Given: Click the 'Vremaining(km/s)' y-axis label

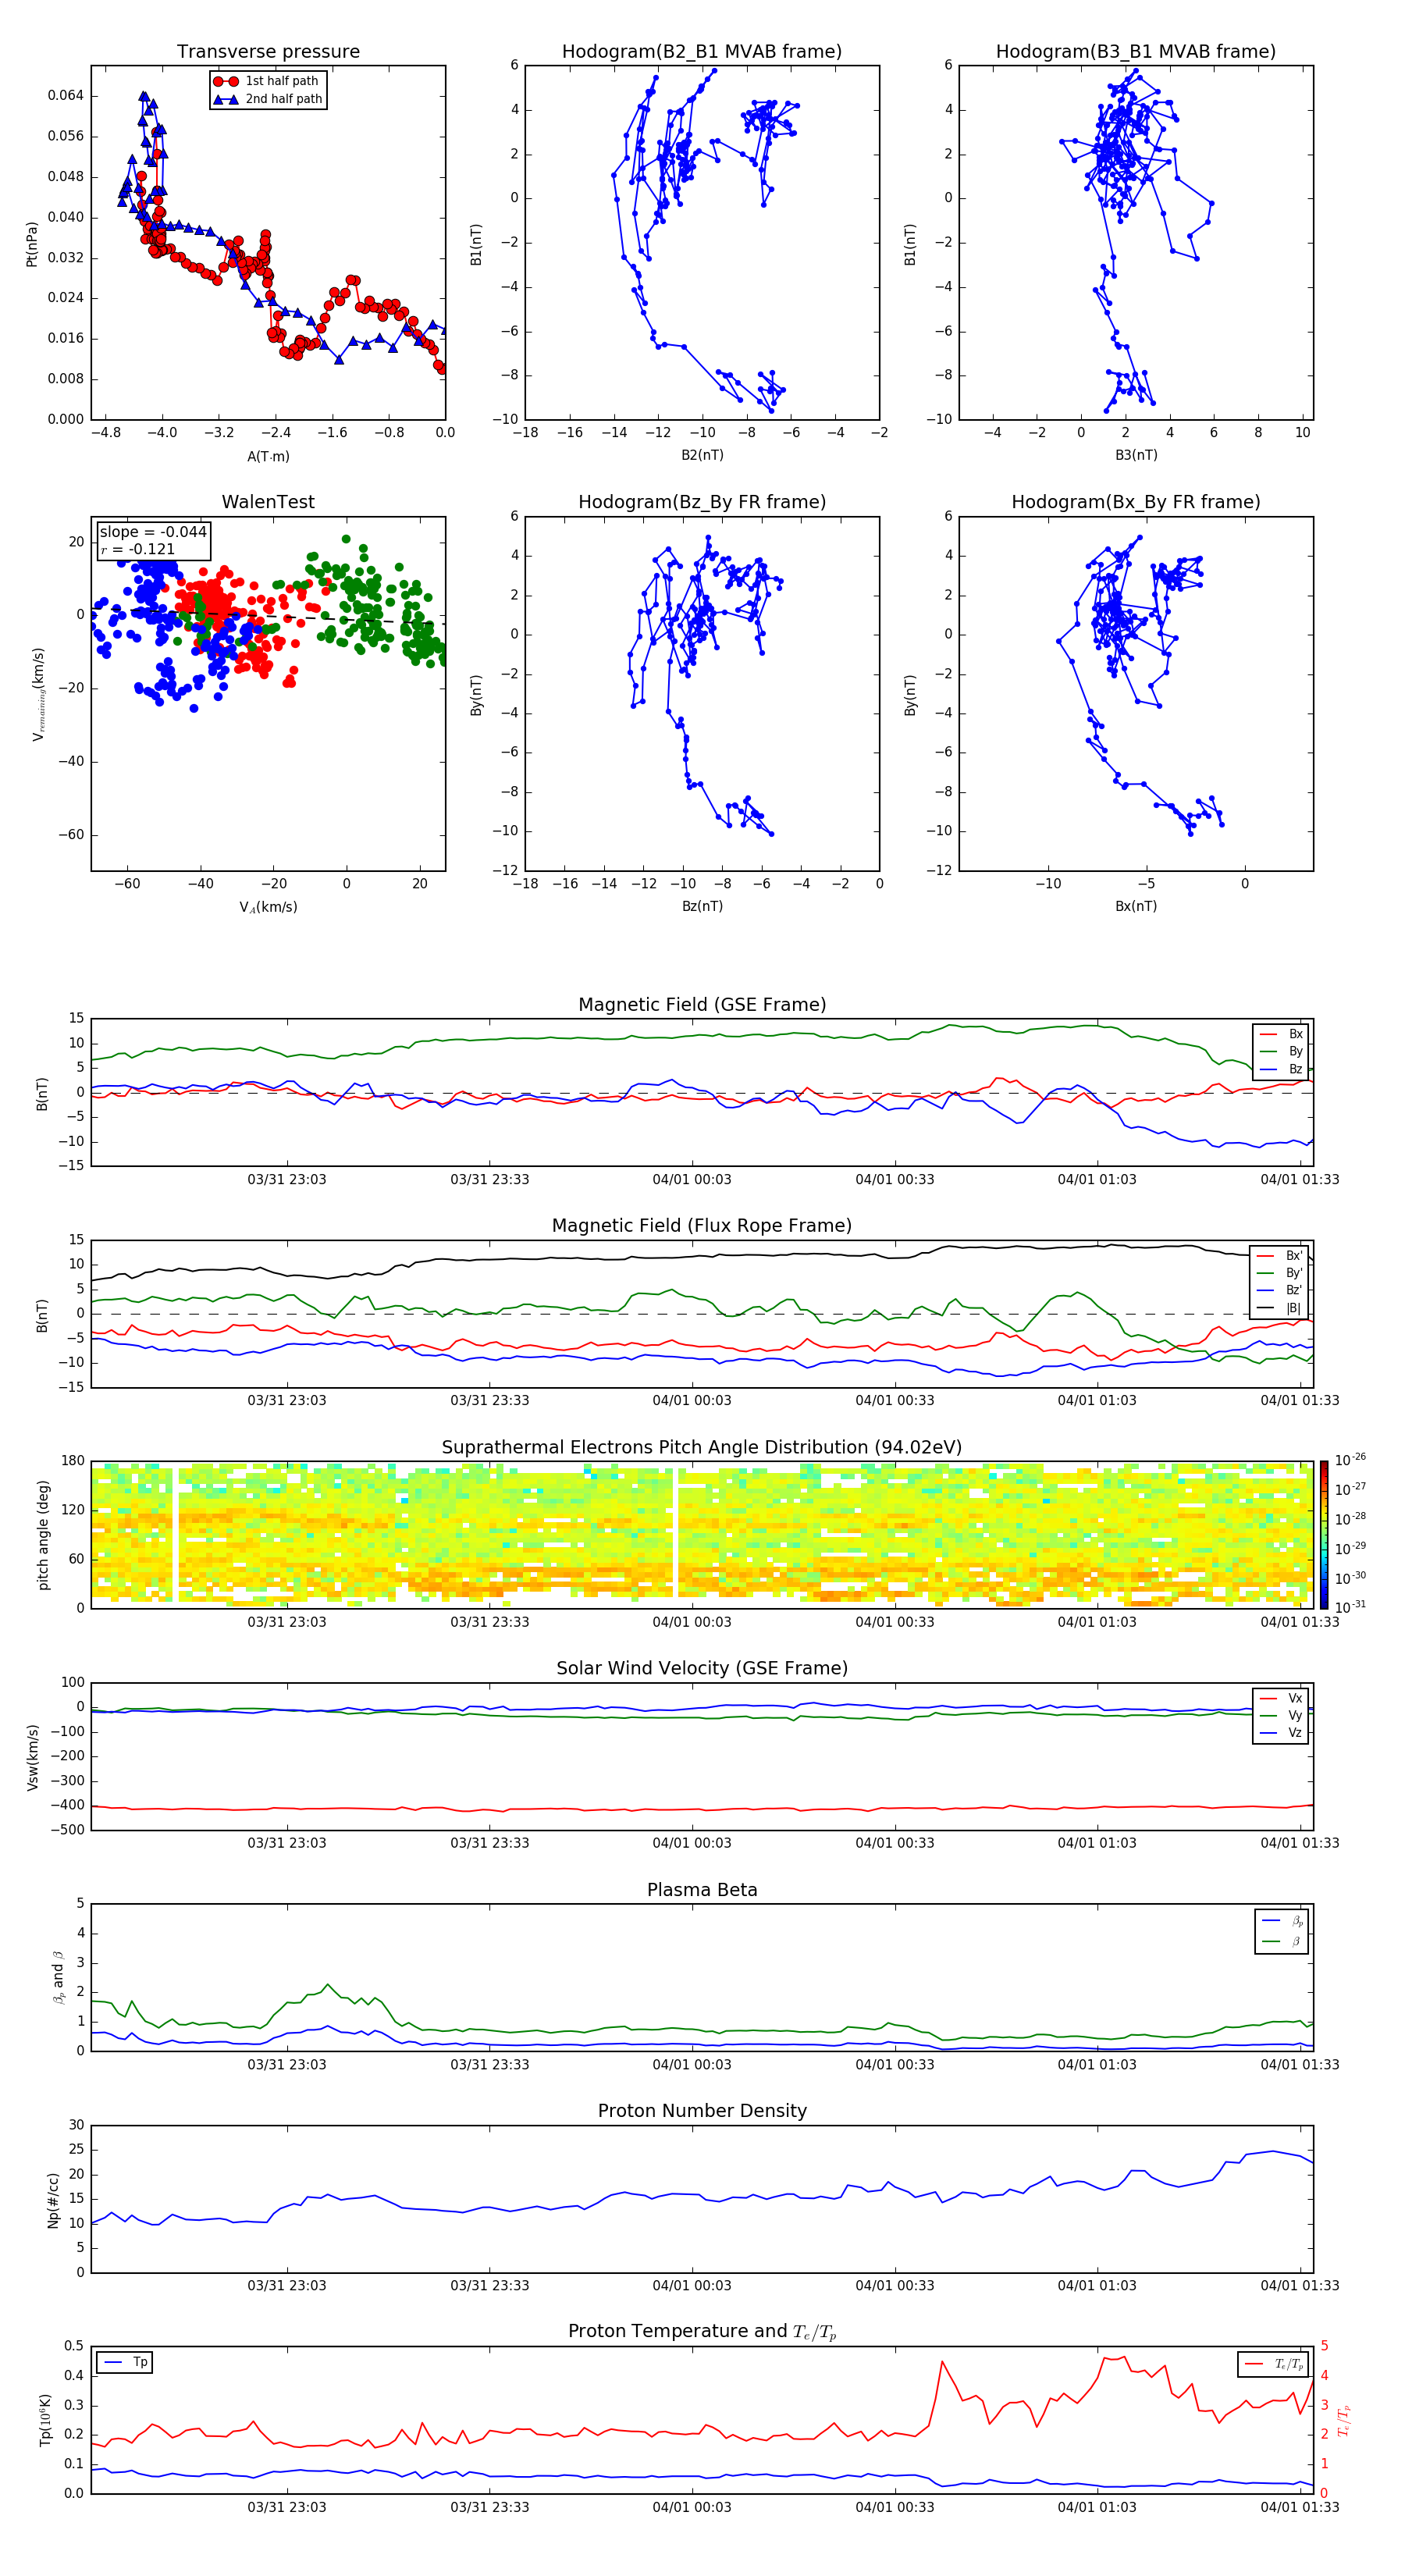Looking at the screenshot, I should tap(39, 694).
